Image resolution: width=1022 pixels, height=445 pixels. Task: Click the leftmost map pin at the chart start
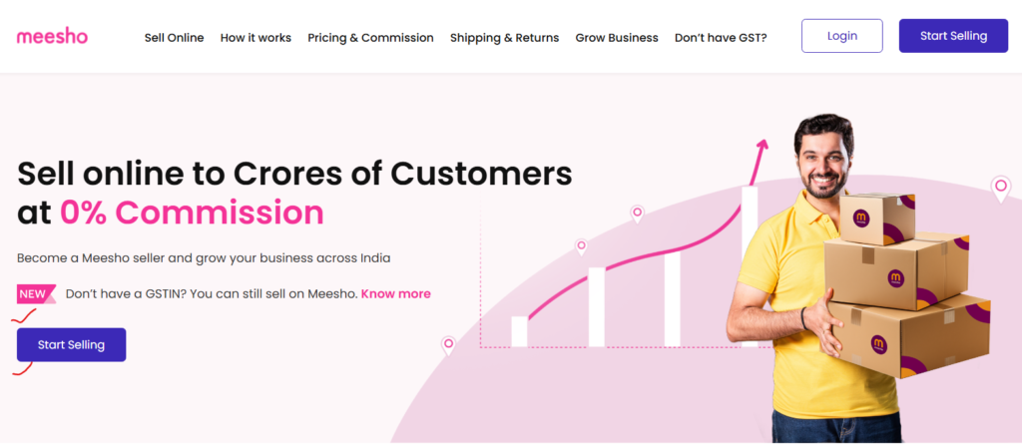tap(448, 345)
